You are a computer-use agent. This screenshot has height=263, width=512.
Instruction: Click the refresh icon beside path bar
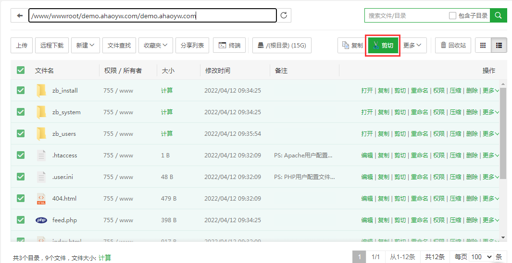284,16
